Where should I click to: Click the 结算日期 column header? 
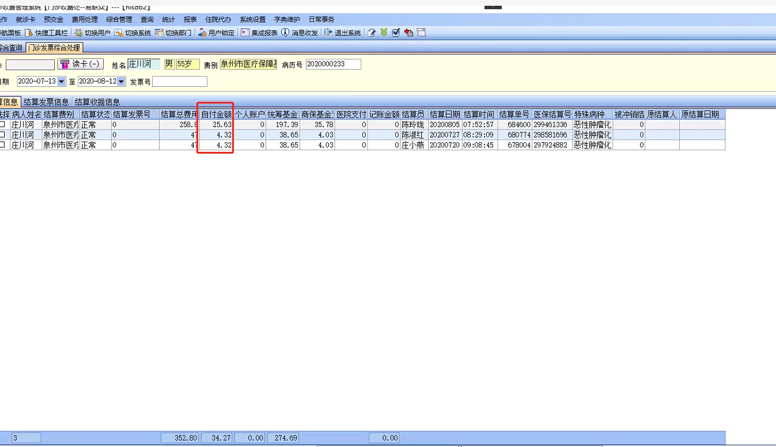(x=445, y=114)
